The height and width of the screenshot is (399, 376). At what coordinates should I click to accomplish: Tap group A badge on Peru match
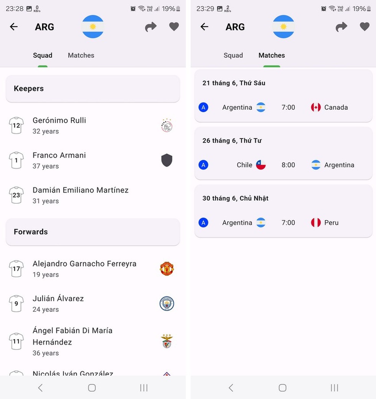point(203,223)
